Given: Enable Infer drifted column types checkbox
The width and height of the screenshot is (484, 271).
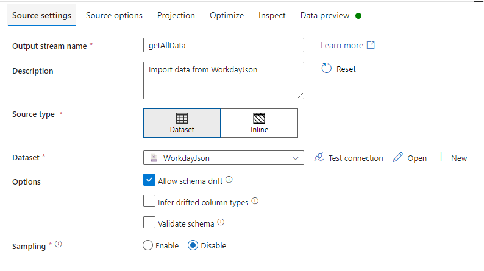Looking at the screenshot, I should 149,201.
